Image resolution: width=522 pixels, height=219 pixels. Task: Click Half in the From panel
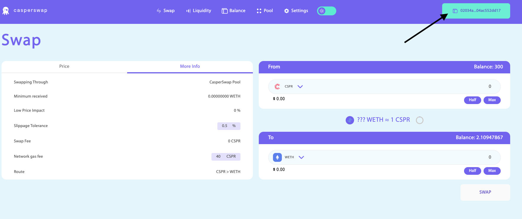click(473, 100)
